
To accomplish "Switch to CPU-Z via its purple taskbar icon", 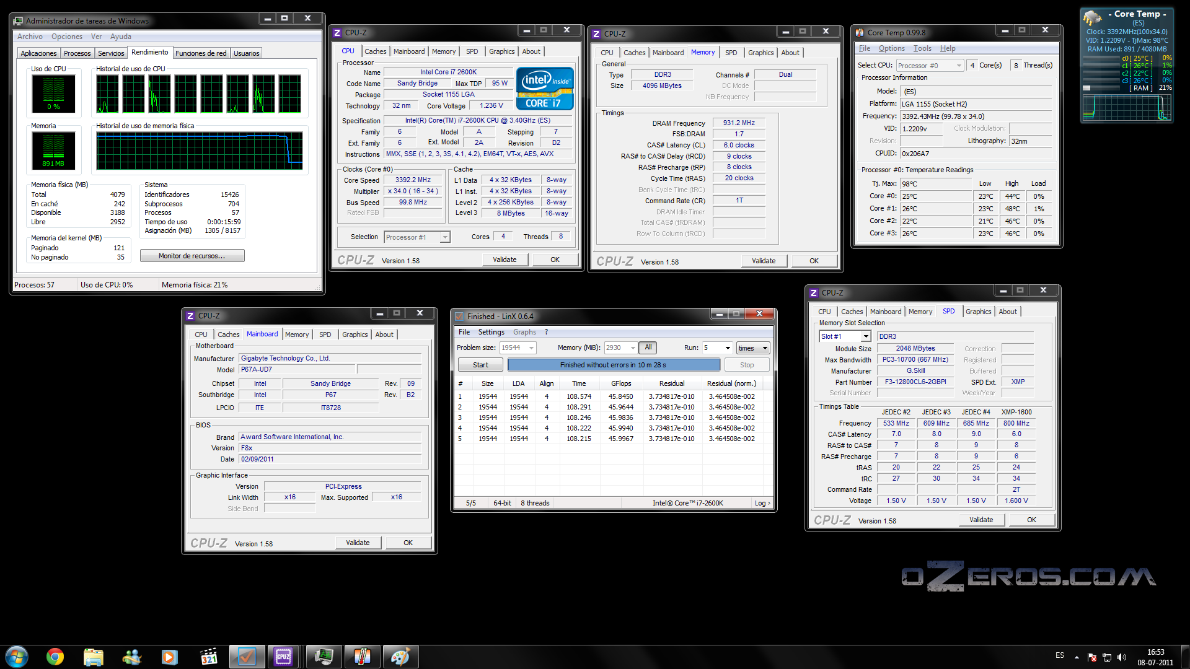I will pos(283,657).
